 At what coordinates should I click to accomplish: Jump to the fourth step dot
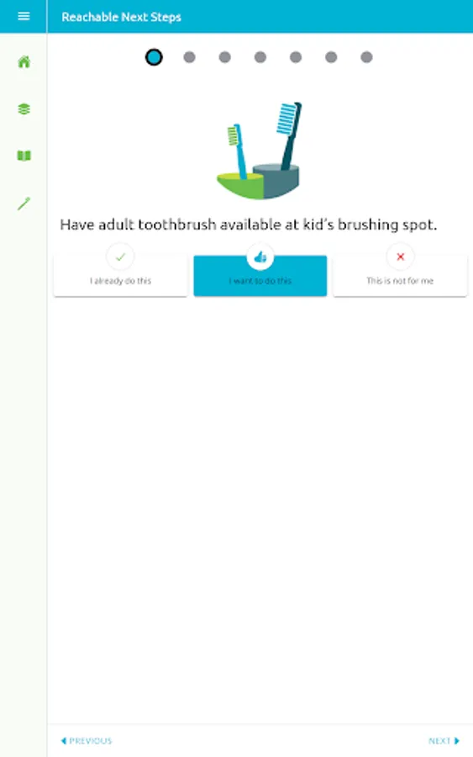click(260, 57)
